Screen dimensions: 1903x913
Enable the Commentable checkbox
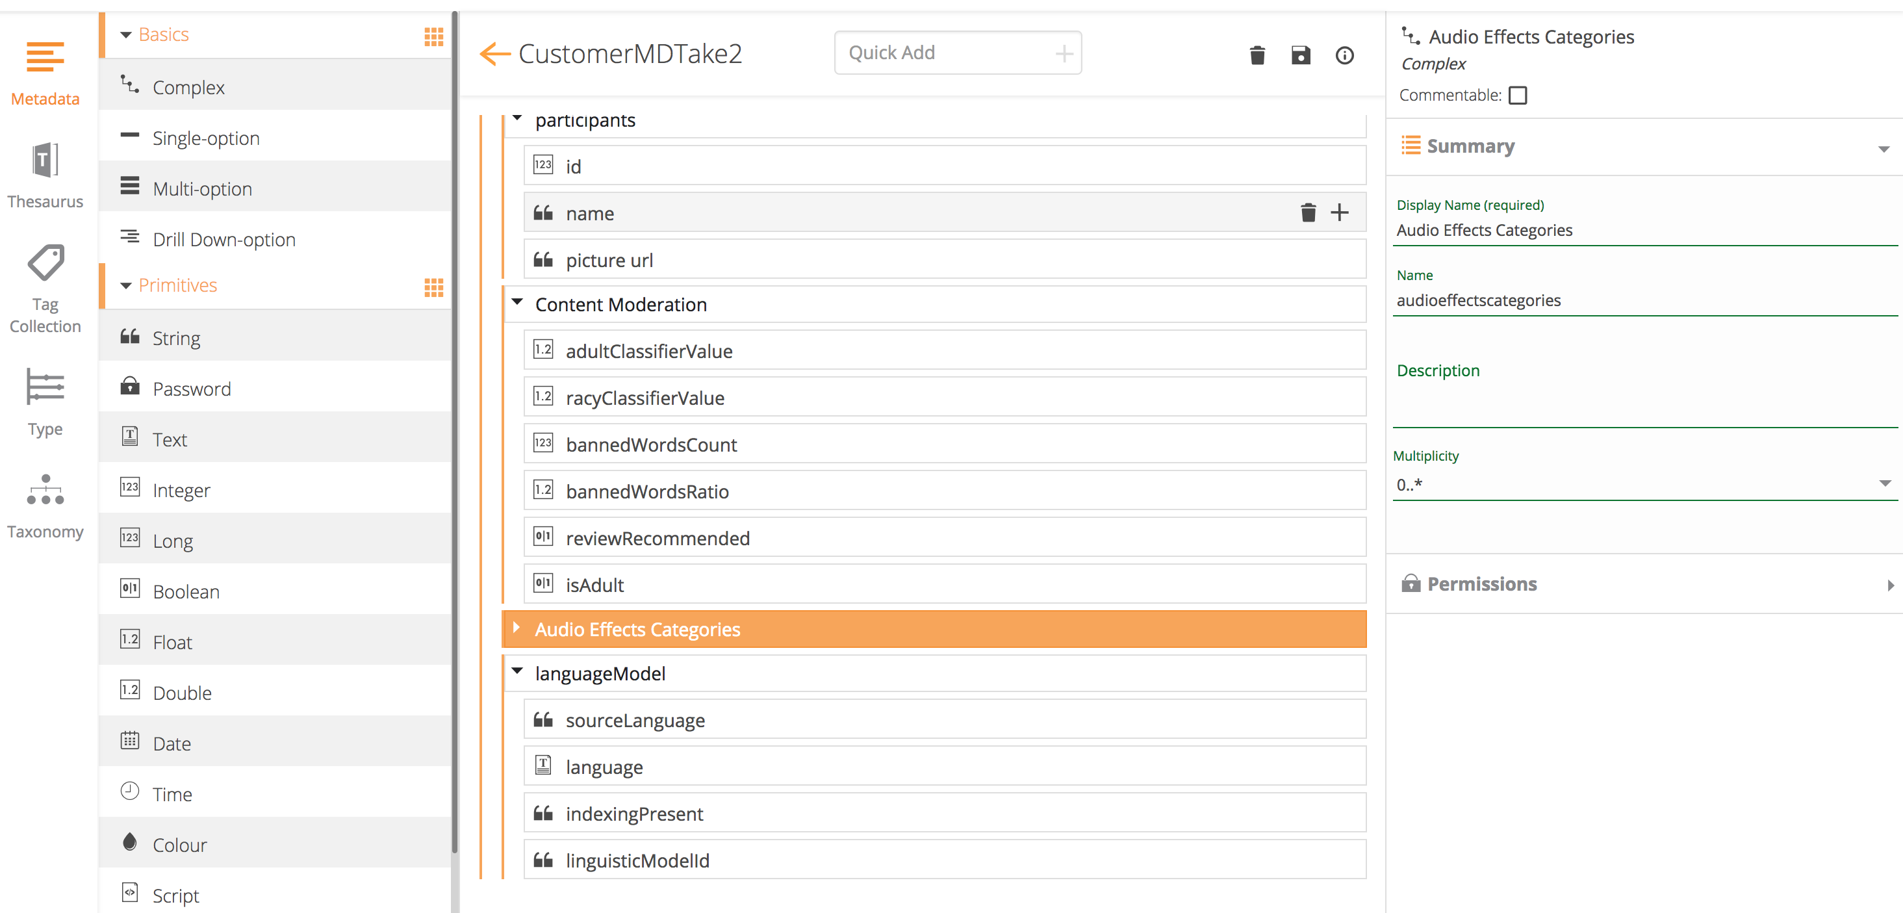pos(1517,96)
